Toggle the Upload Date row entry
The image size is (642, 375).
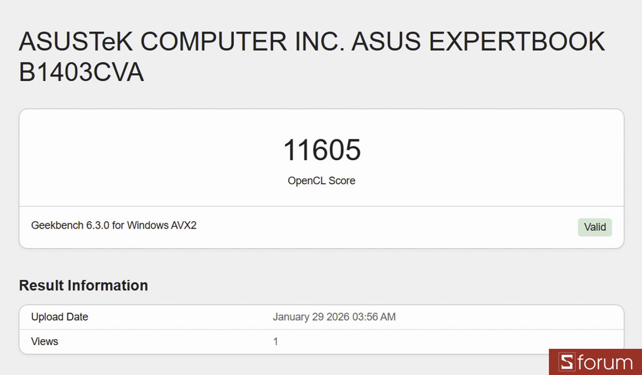[321, 317]
